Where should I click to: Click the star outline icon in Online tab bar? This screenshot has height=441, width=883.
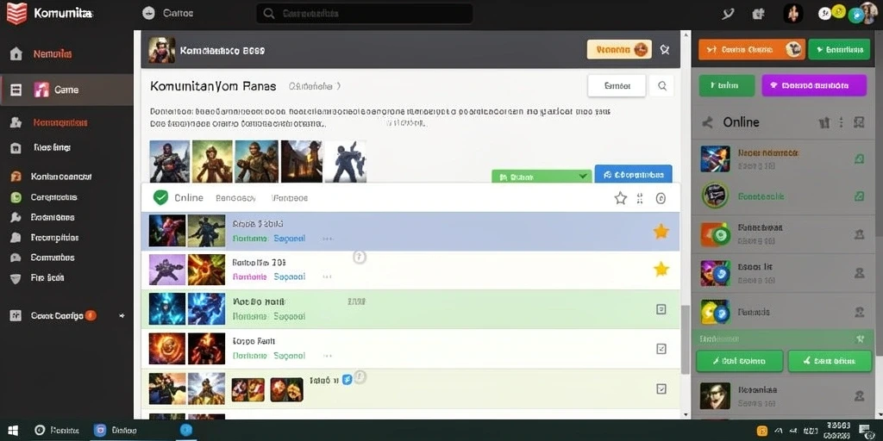(x=621, y=198)
